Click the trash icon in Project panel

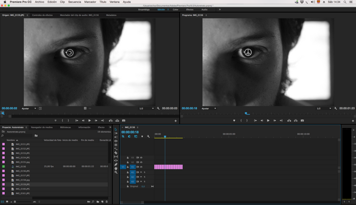(x=107, y=202)
